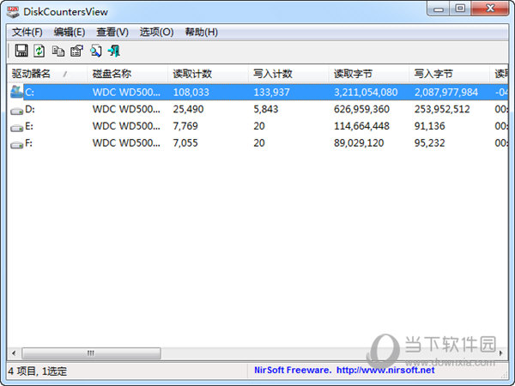
Task: Open the Properties toolbar icon
Action: (x=77, y=51)
